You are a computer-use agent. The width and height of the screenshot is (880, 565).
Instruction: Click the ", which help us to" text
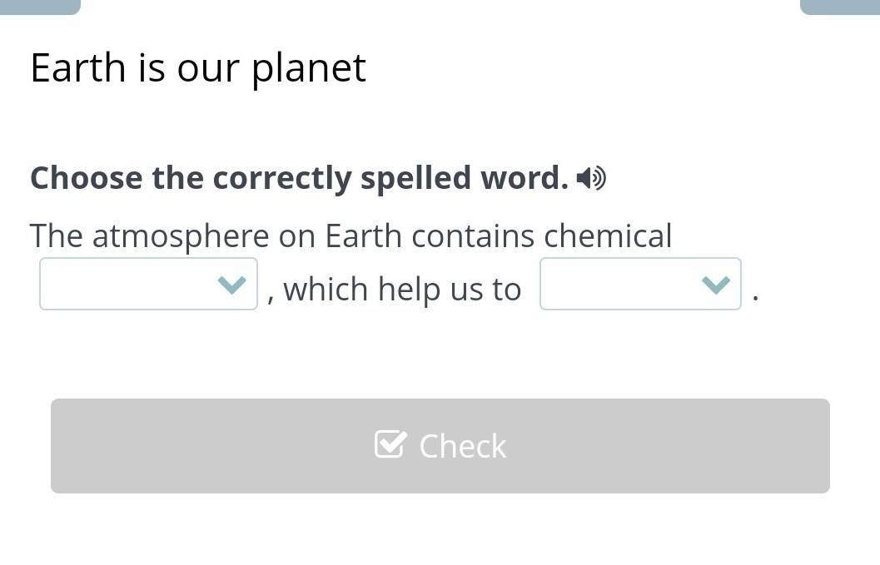pyautogui.click(x=395, y=290)
